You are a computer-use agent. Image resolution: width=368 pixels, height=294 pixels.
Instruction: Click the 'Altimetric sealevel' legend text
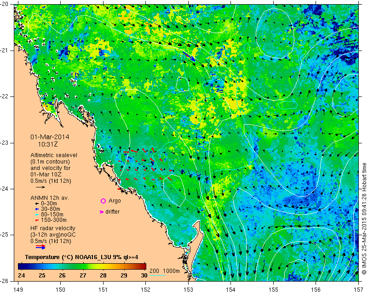click(54, 155)
